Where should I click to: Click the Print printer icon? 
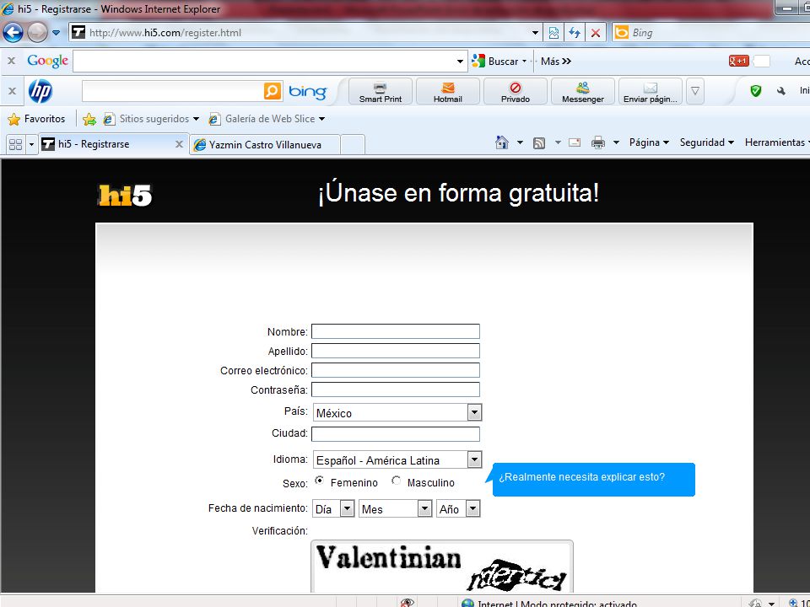click(x=598, y=142)
